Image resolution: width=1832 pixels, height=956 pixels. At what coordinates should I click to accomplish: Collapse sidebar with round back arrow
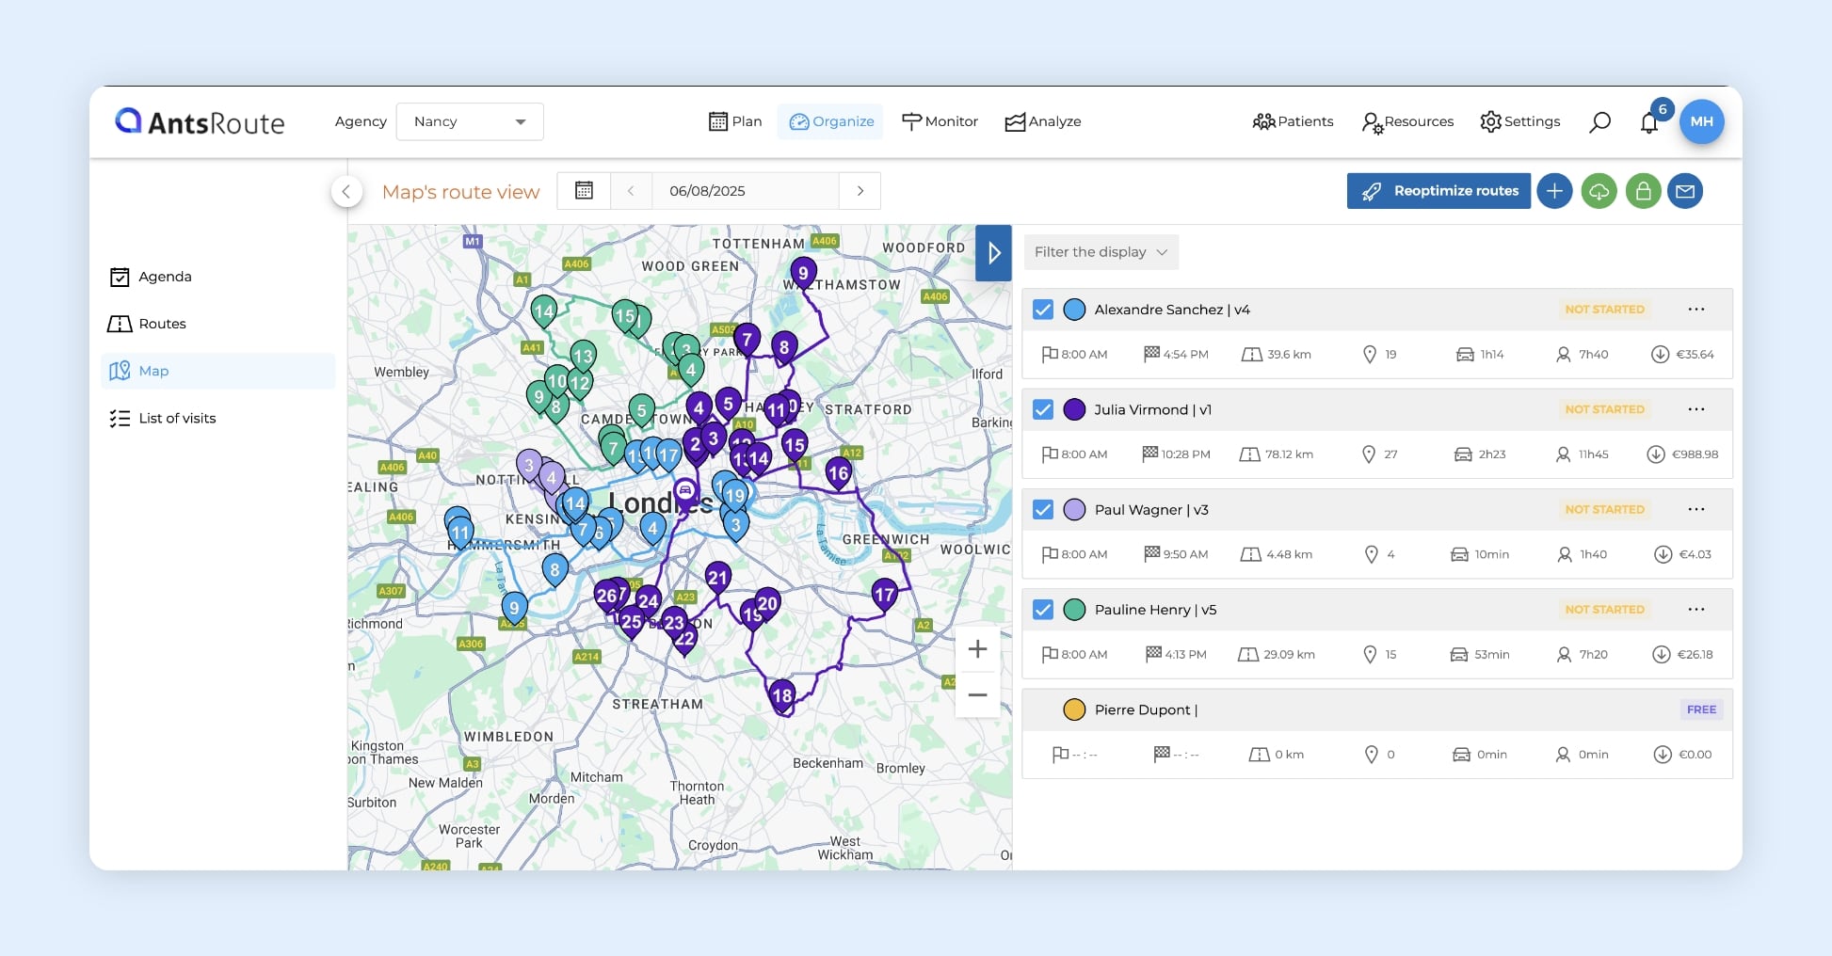[x=346, y=192]
